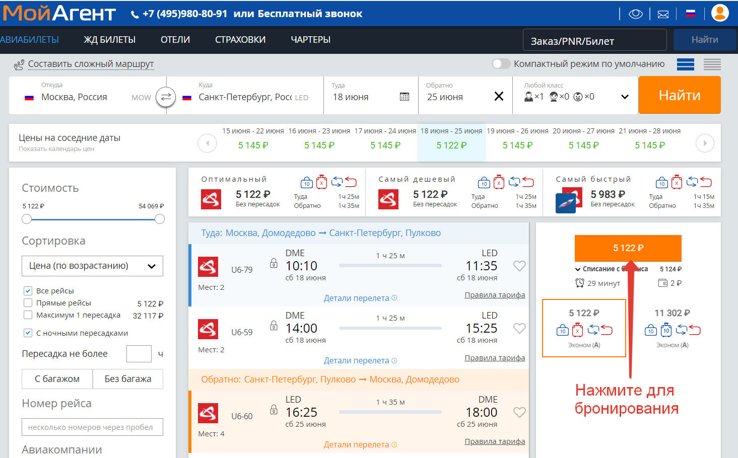Click the header Найти order button

pos(705,40)
